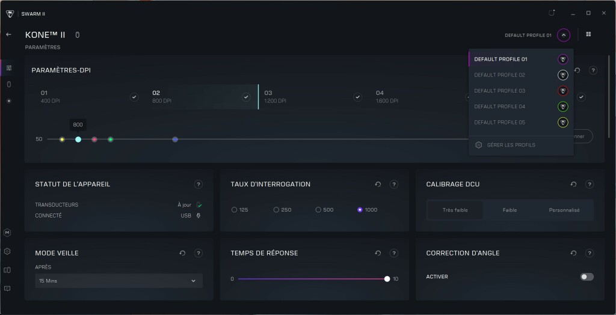Open the grid view icon near profile
Screen dimensions: 616x315
pos(588,34)
